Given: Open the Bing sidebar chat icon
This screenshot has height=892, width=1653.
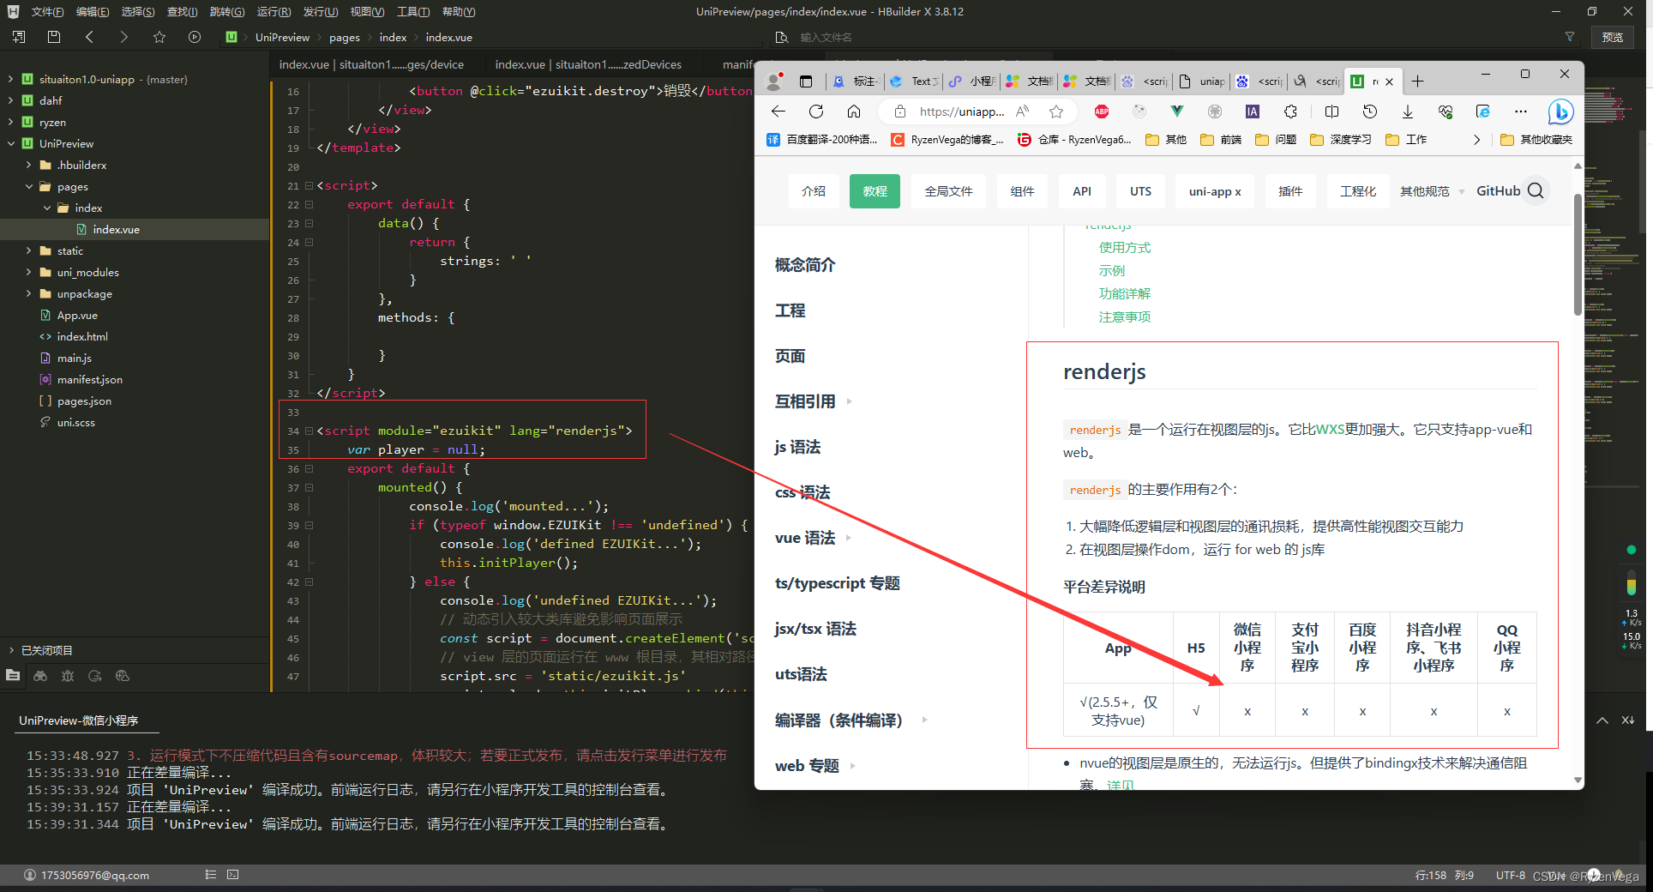Looking at the screenshot, I should tap(1560, 111).
